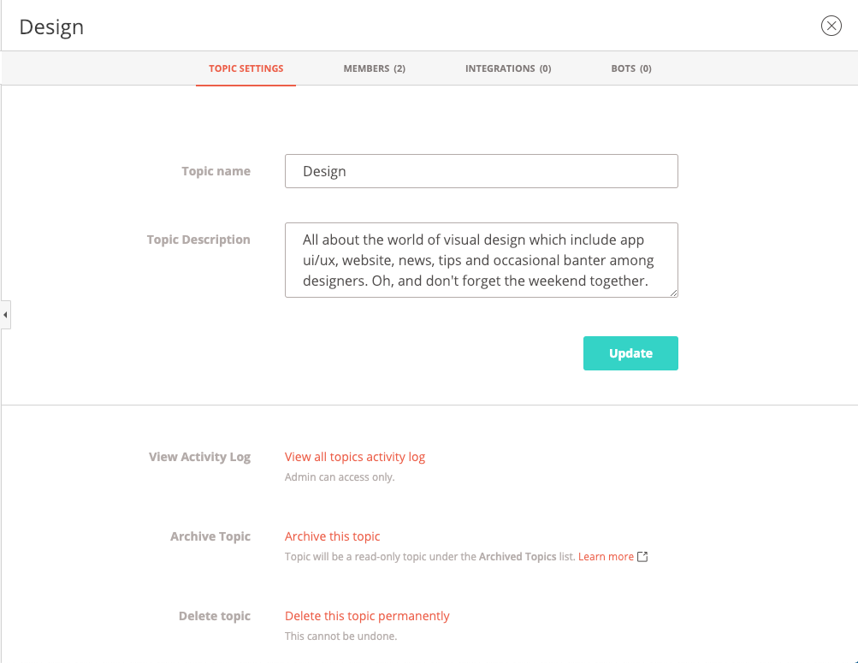Image resolution: width=858 pixels, height=663 pixels.
Task: Follow the Learn more link
Action: coord(606,557)
